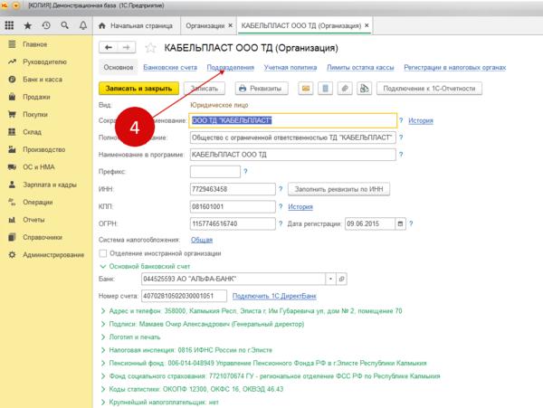Click the envelope icon in form toolbar
Viewport: 543px width, 408px height.
coord(306,89)
